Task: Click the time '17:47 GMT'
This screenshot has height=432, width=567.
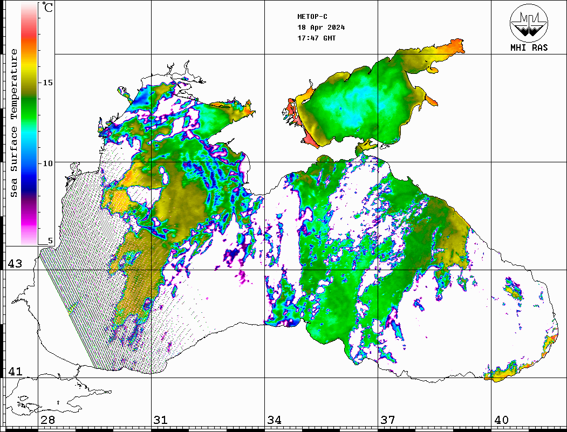Action: (317, 38)
